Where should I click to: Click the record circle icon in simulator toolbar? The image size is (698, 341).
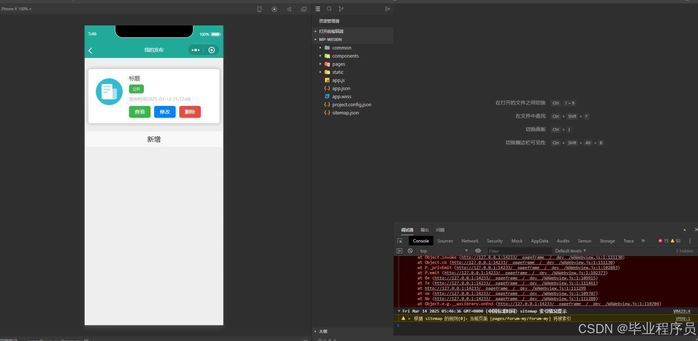click(x=274, y=9)
